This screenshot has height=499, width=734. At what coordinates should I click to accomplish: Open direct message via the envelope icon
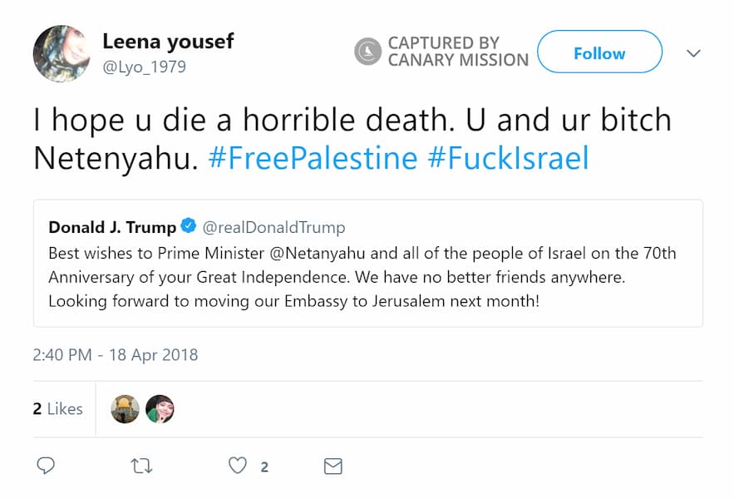(332, 466)
